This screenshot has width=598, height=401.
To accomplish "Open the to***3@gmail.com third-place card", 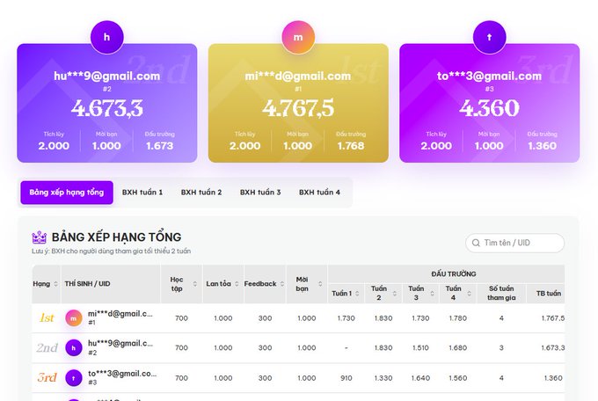I will [x=490, y=103].
